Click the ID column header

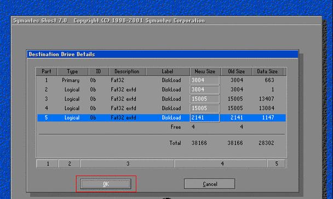point(99,72)
